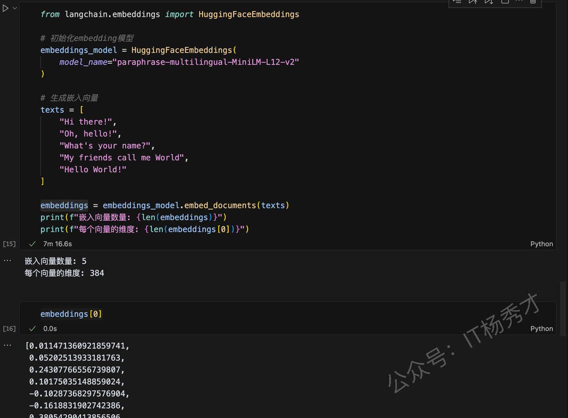Click the "Hello World!" string
The width and height of the screenshot is (568, 418).
[93, 170]
